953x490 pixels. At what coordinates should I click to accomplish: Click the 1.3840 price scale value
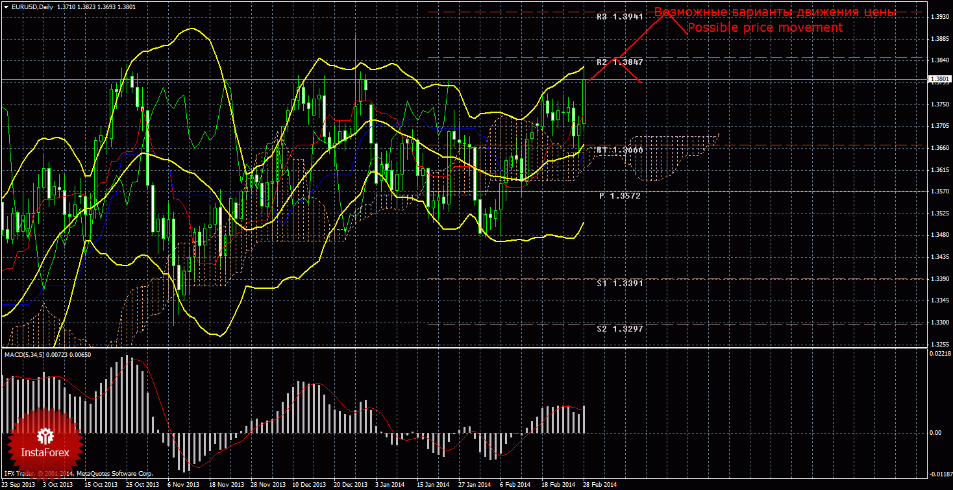pyautogui.click(x=939, y=60)
